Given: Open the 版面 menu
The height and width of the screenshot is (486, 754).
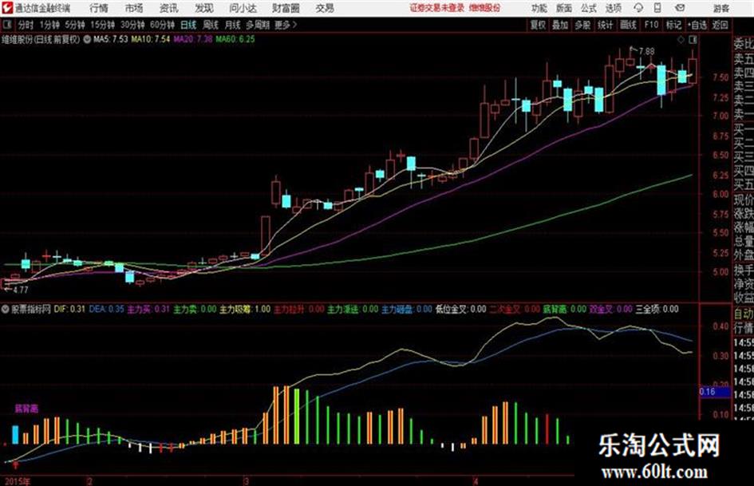Looking at the screenshot, I should (564, 8).
